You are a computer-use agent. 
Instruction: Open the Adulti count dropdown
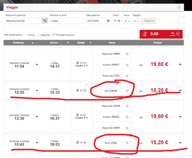(x=127, y=21)
